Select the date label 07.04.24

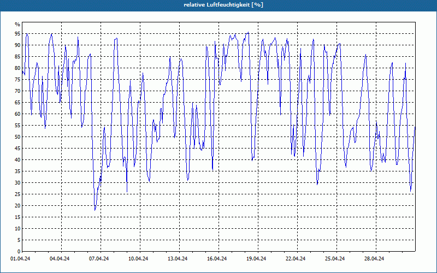coord(99,259)
